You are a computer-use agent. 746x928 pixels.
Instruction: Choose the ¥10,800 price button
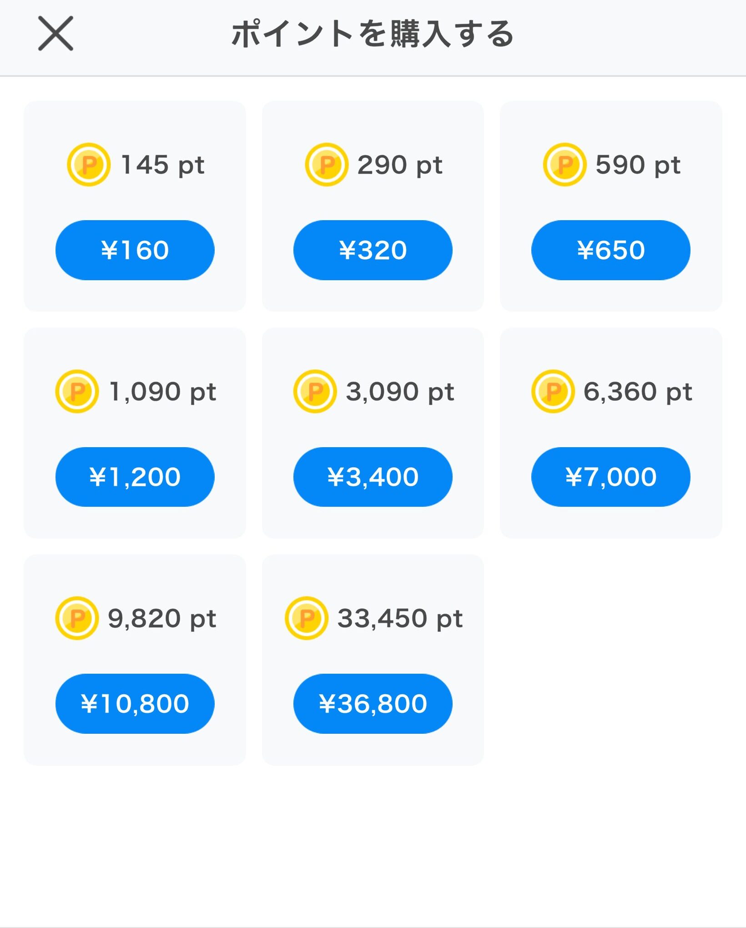point(135,703)
